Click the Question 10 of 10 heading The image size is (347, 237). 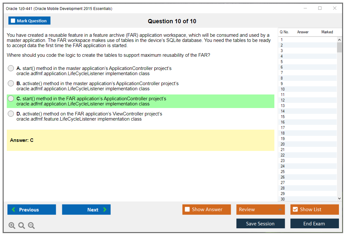point(172,21)
